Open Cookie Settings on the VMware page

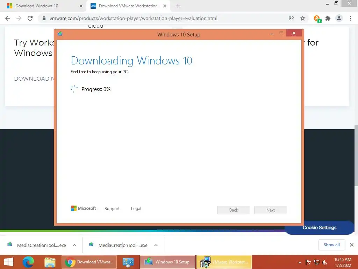320,228
